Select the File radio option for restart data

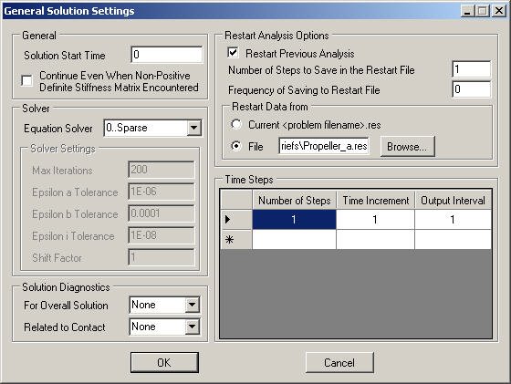(x=236, y=146)
